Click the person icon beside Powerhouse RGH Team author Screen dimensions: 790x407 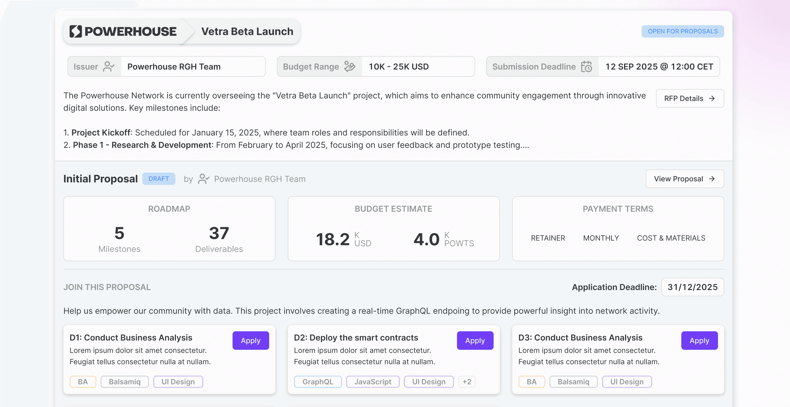point(203,179)
